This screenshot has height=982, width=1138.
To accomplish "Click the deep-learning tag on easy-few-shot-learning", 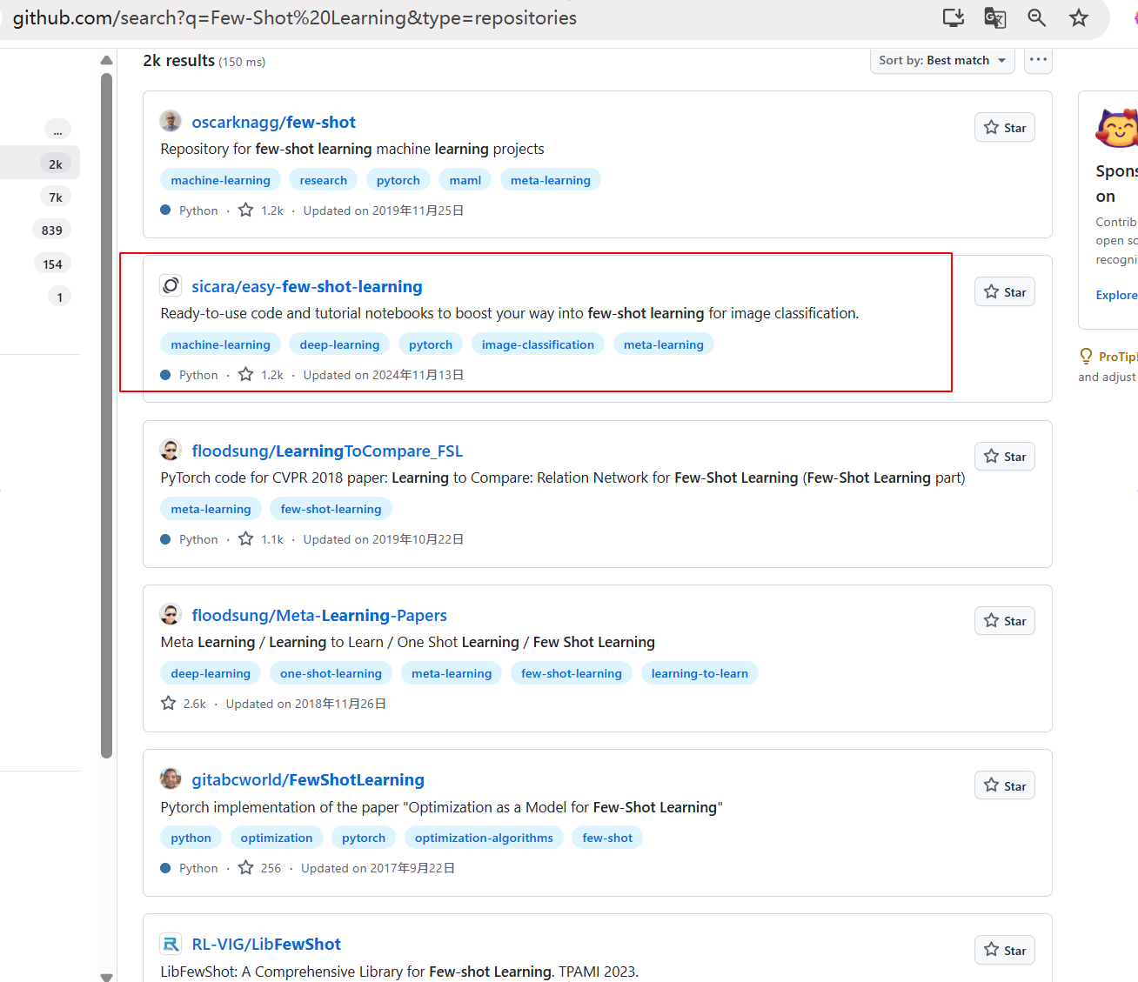I will 339,344.
